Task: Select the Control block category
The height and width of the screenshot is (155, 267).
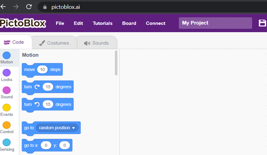Action: pos(7,128)
